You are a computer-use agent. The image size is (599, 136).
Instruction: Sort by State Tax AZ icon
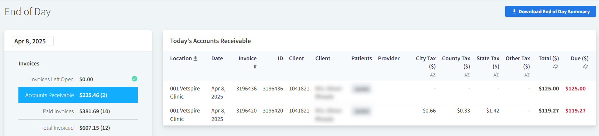click(x=496, y=75)
